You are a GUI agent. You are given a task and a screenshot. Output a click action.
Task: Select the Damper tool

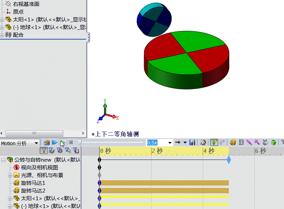[250, 142]
